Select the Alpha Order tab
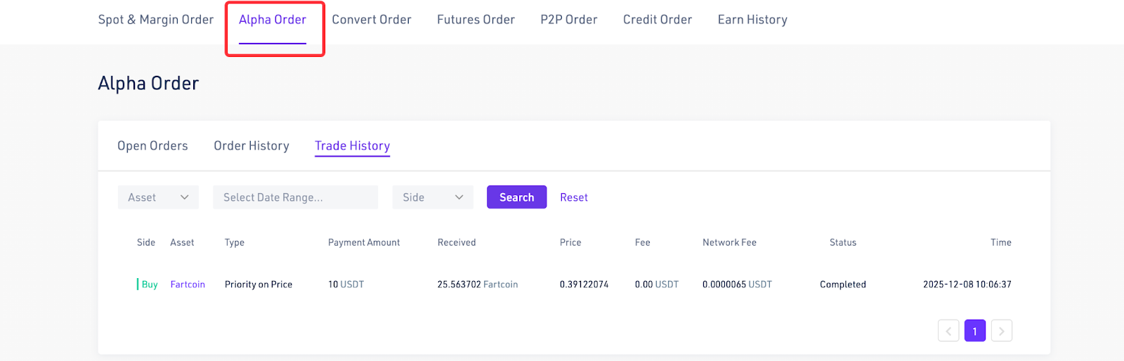Viewport: 1124px width, 361px height. point(273,20)
